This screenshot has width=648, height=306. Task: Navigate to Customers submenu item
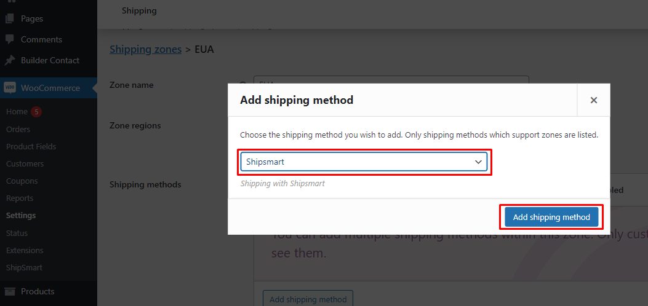(x=25, y=163)
